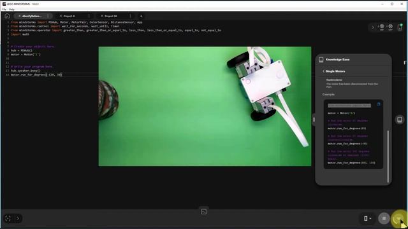Click code line motor.run_for_degrees in editor
Screen dimensions: 408x229
pos(36,75)
